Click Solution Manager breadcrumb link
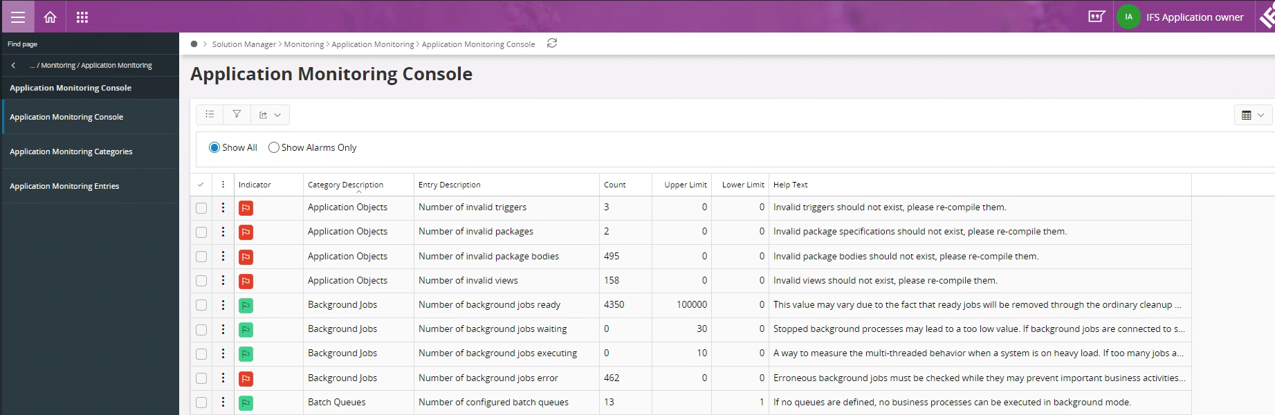 coord(244,44)
